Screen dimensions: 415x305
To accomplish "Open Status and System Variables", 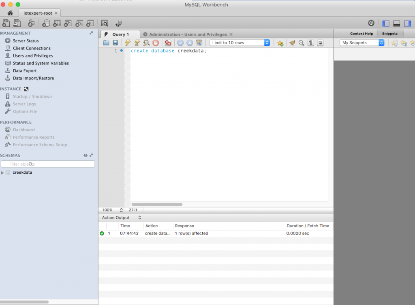I will point(41,63).
